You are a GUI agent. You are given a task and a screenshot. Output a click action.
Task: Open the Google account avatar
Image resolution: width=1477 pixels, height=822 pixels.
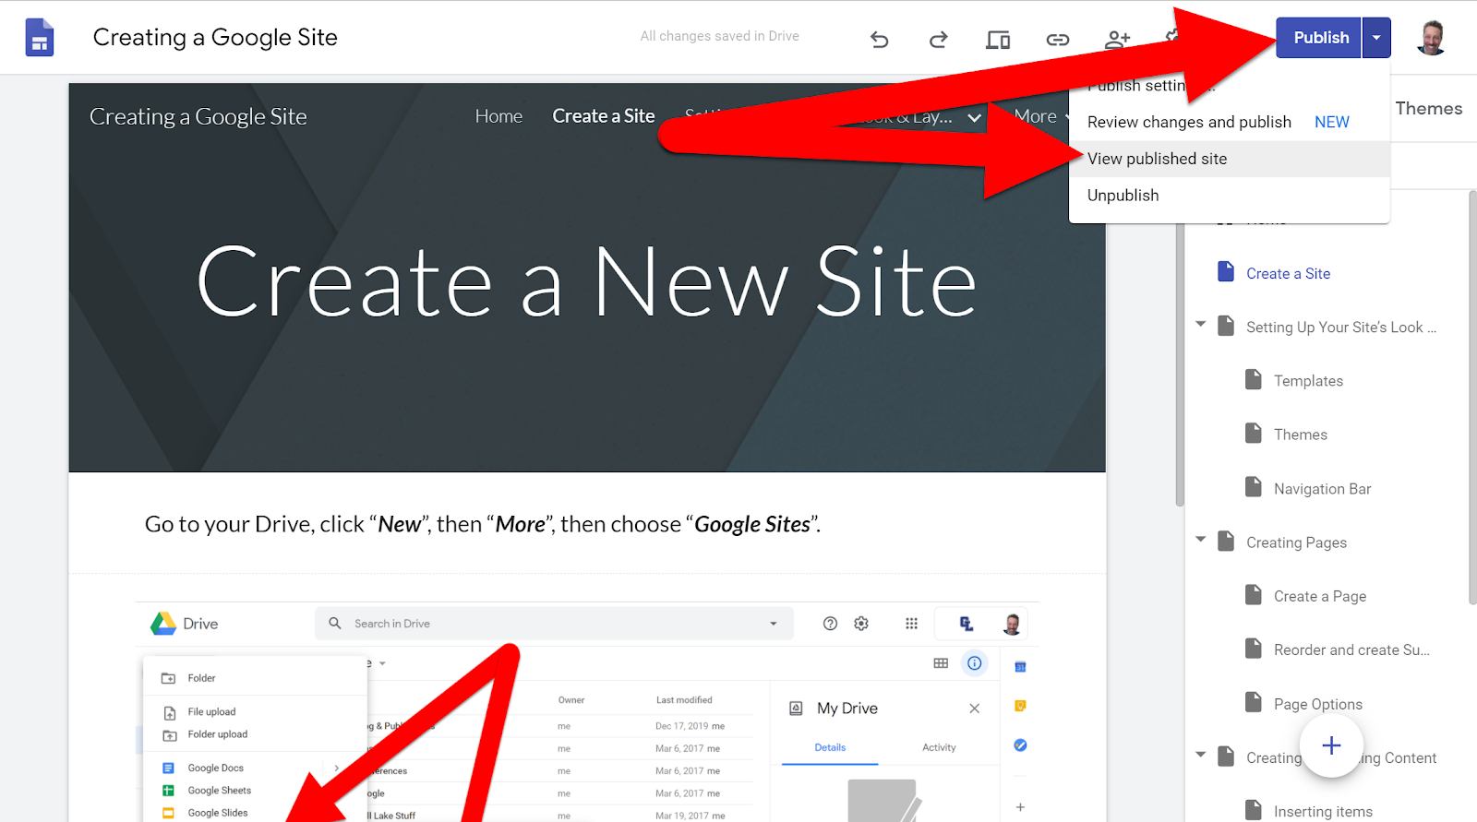(1432, 38)
